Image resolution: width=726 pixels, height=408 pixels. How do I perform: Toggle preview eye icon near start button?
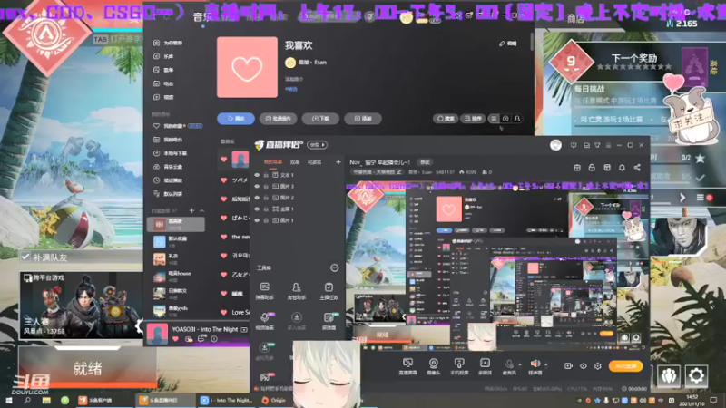point(583,366)
